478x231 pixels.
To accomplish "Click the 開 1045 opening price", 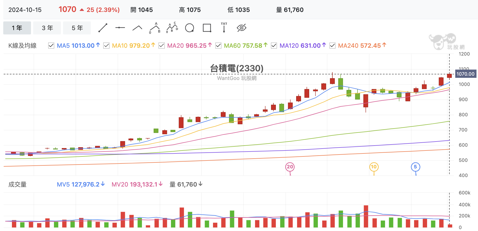I will tap(142, 10).
